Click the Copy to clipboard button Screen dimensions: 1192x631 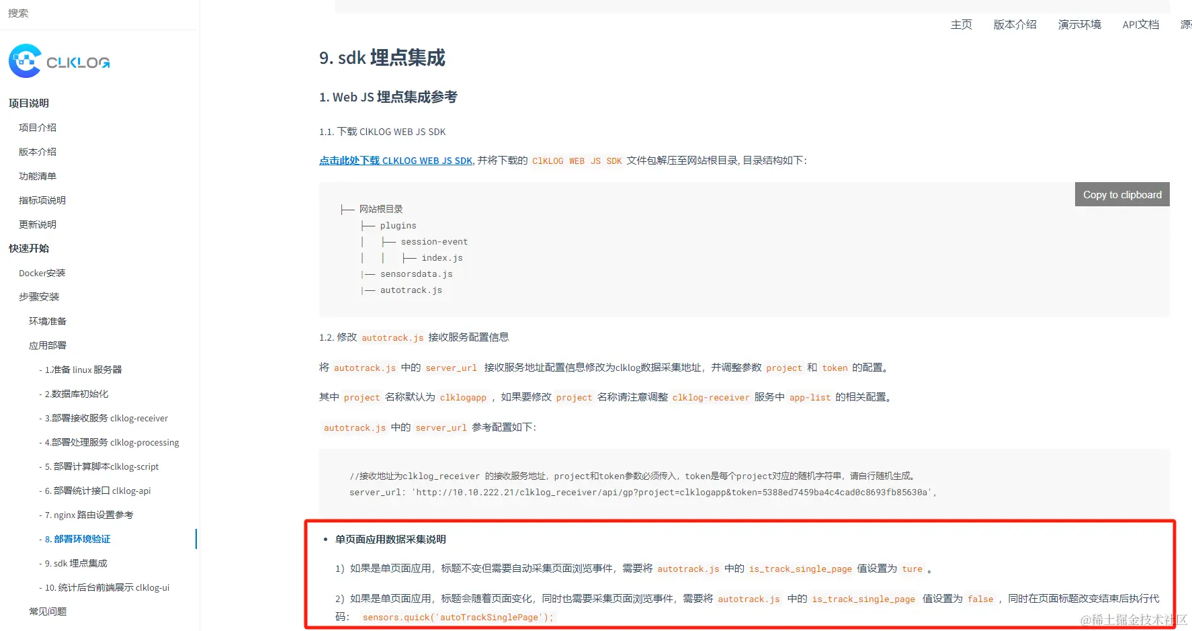pyautogui.click(x=1122, y=194)
